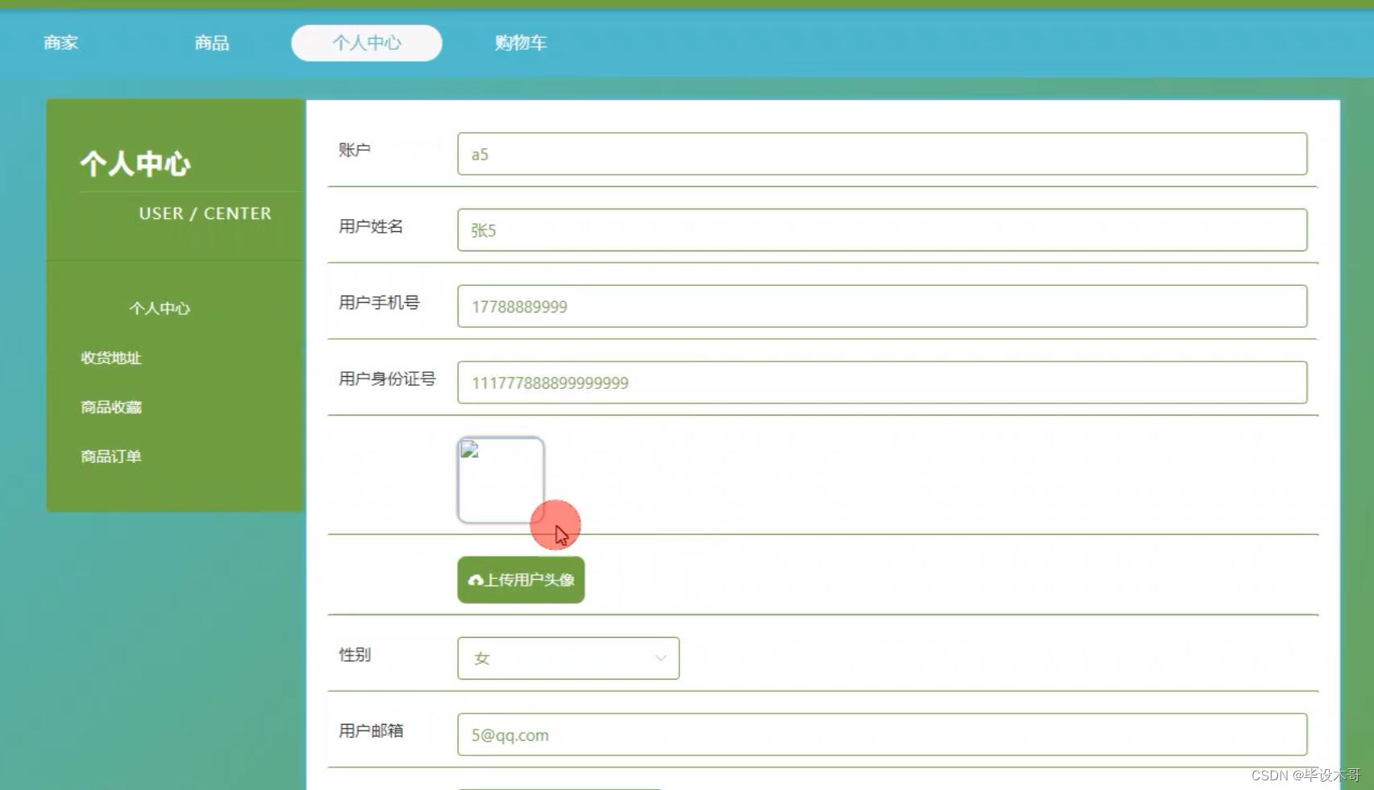Image resolution: width=1374 pixels, height=790 pixels.
Task: Click the cloud upload icon in the upload button
Action: click(x=475, y=580)
